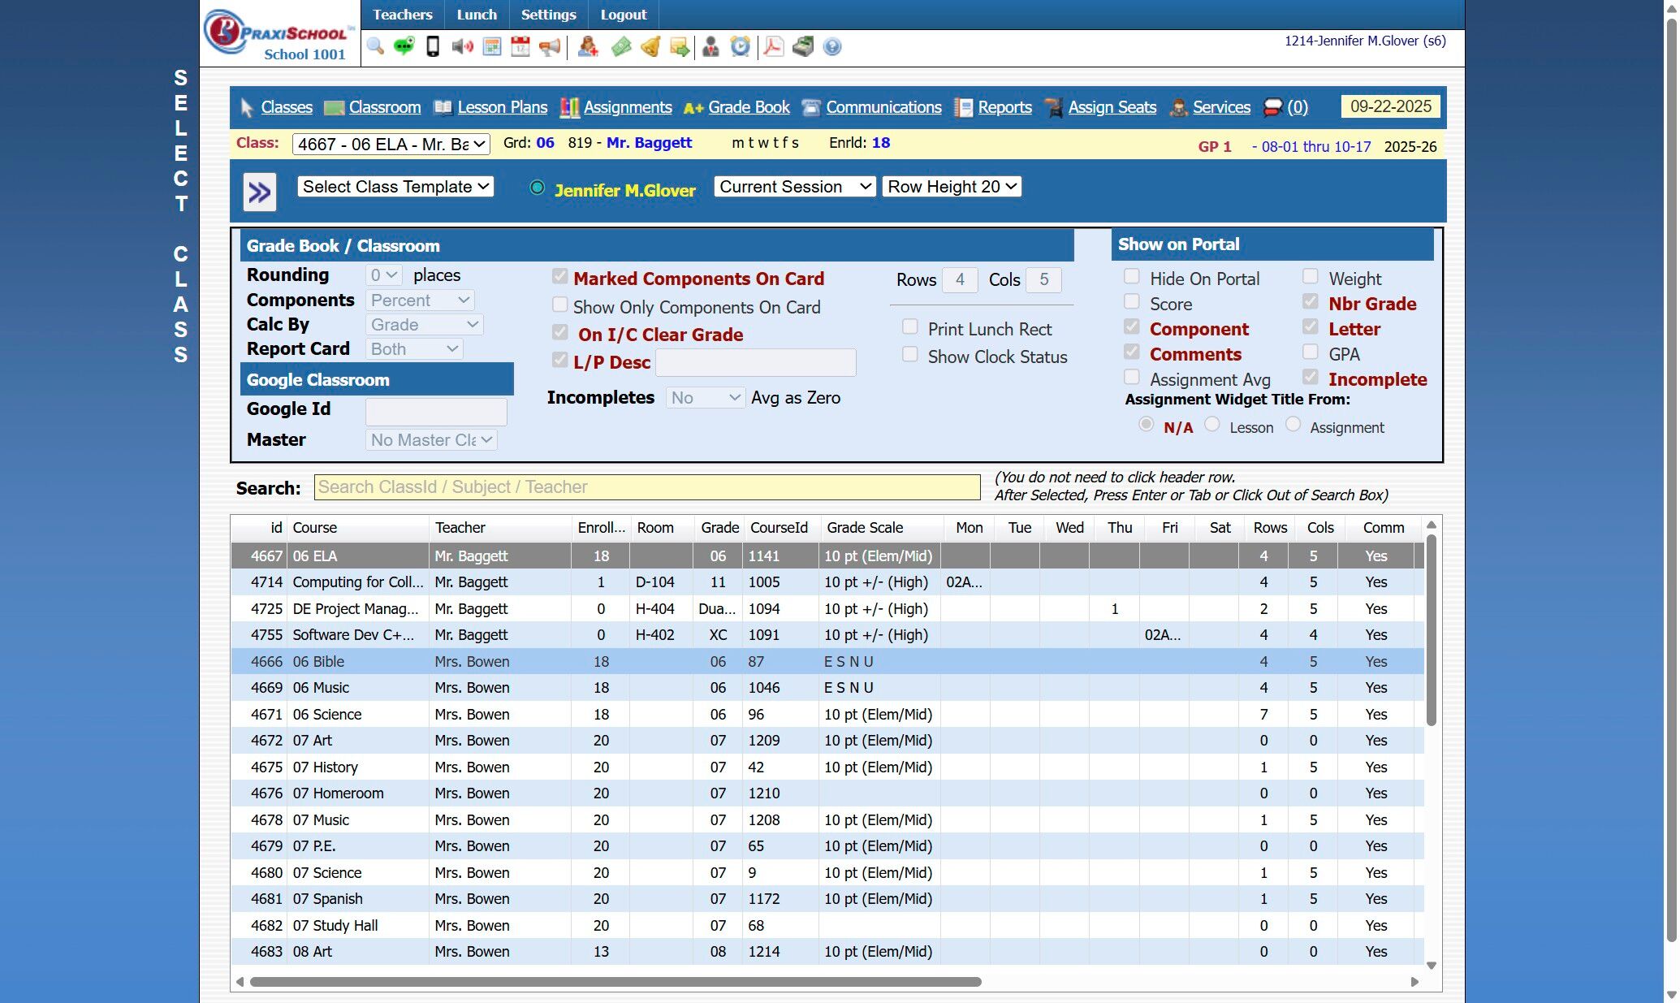1680x1003 pixels.
Task: Open the Class selection dropdown
Action: click(391, 144)
